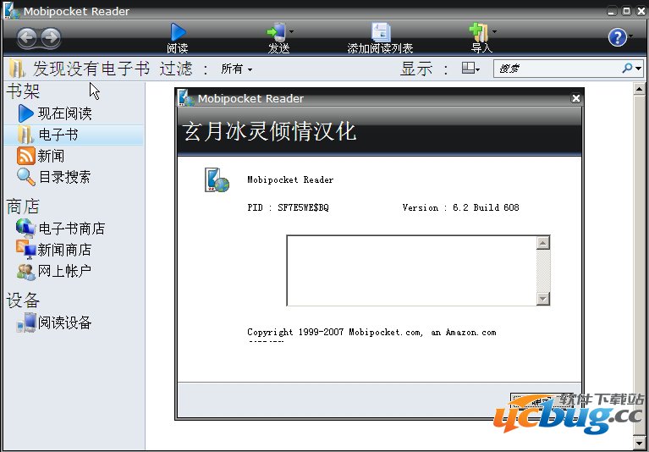
Task: Click the 电子书 books icon
Action: [25, 135]
